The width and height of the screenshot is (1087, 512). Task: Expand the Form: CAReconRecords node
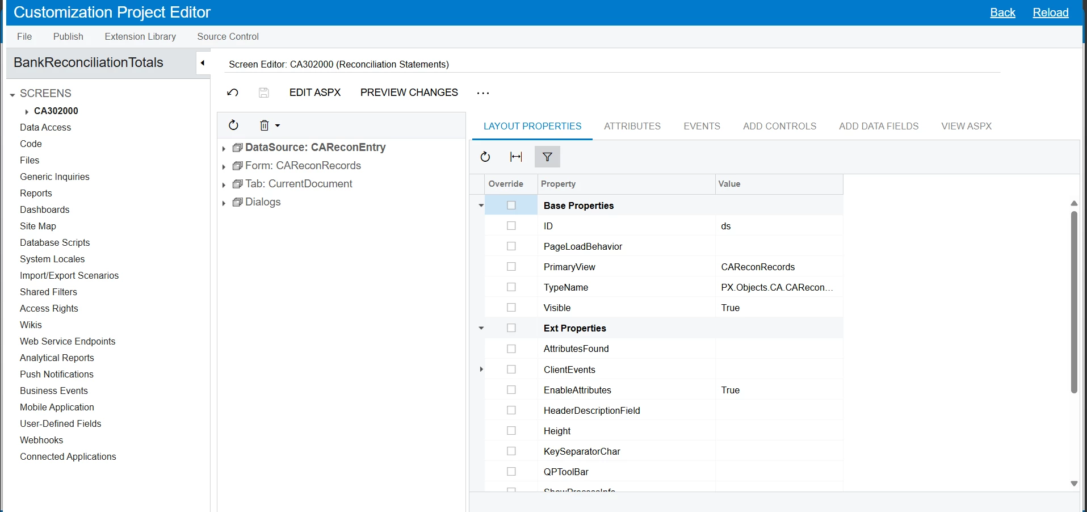(224, 167)
